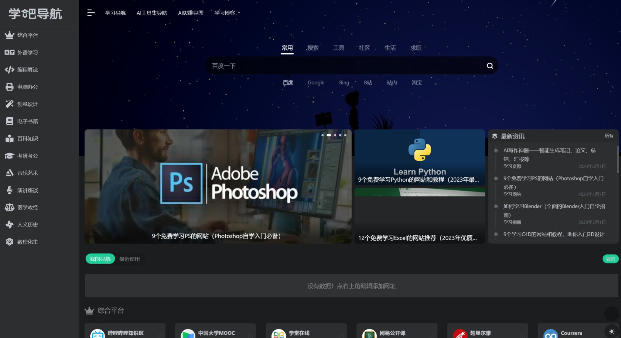621x338 pixels.
Task: Expand the 学习博客 dropdown menu
Action: [227, 13]
